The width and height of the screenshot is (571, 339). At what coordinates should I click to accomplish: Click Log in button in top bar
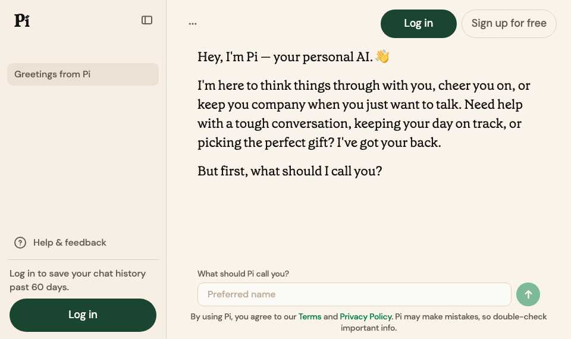(418, 24)
